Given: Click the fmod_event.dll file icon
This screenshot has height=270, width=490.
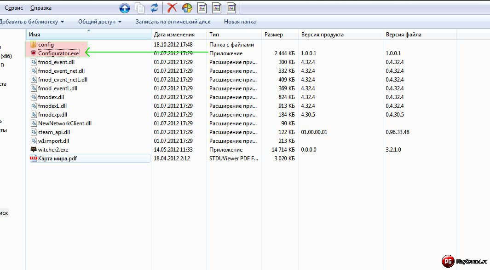Looking at the screenshot, I should [x=34, y=62].
